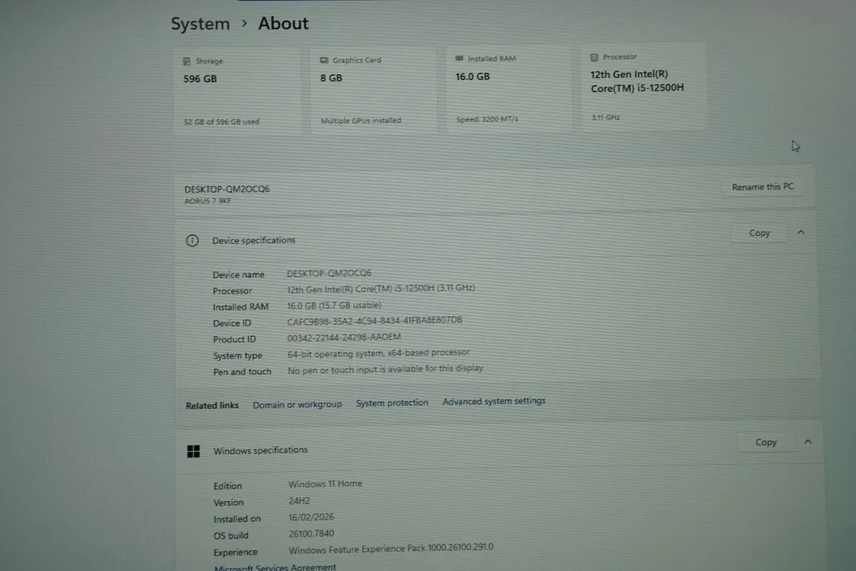Click the Graphics Card icon
856x571 pixels.
click(x=325, y=61)
